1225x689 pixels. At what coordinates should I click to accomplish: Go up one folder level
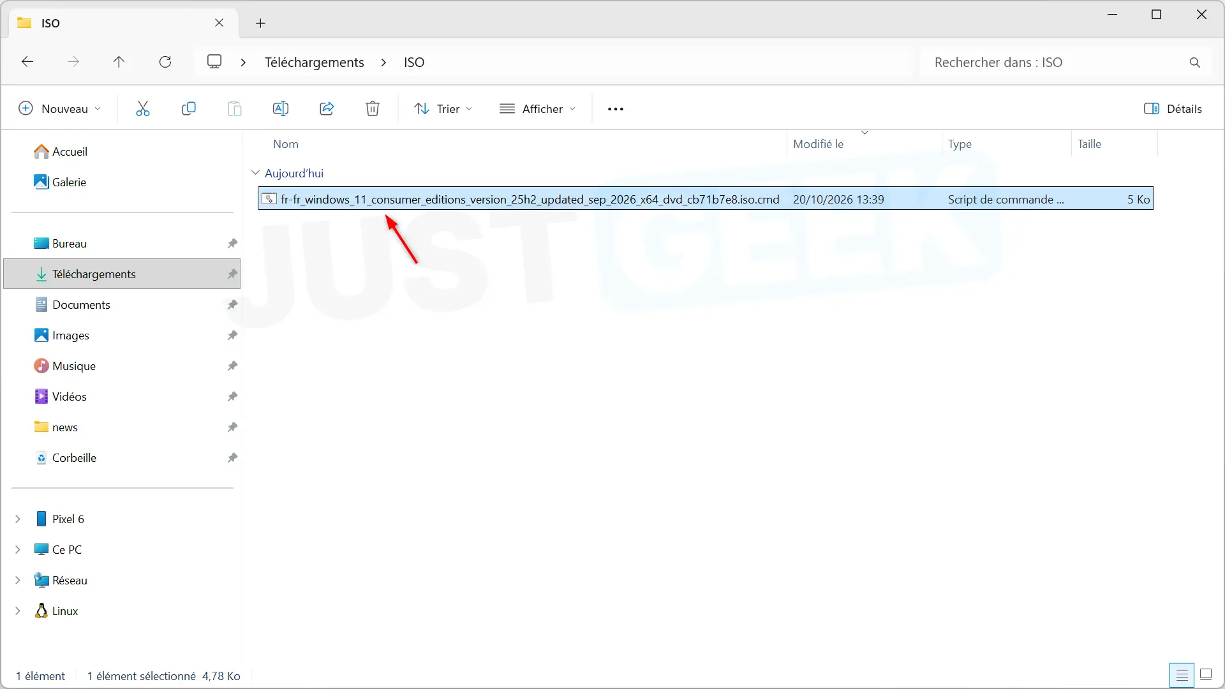coord(119,62)
